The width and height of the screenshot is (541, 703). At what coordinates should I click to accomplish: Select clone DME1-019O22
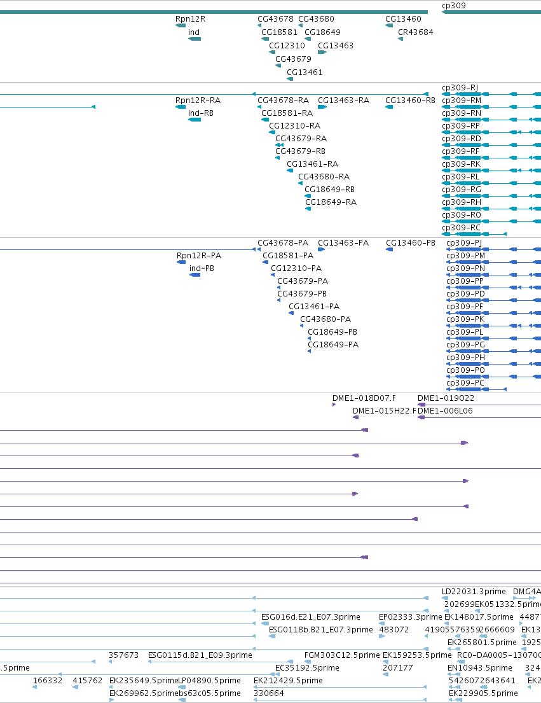pos(446,398)
